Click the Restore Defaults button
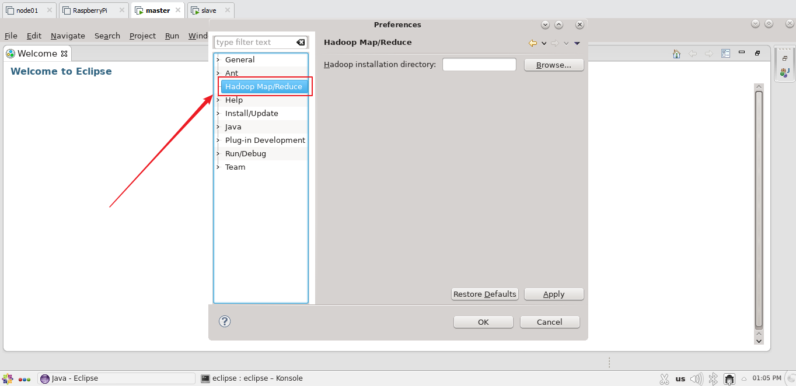This screenshot has width=796, height=386. point(485,294)
